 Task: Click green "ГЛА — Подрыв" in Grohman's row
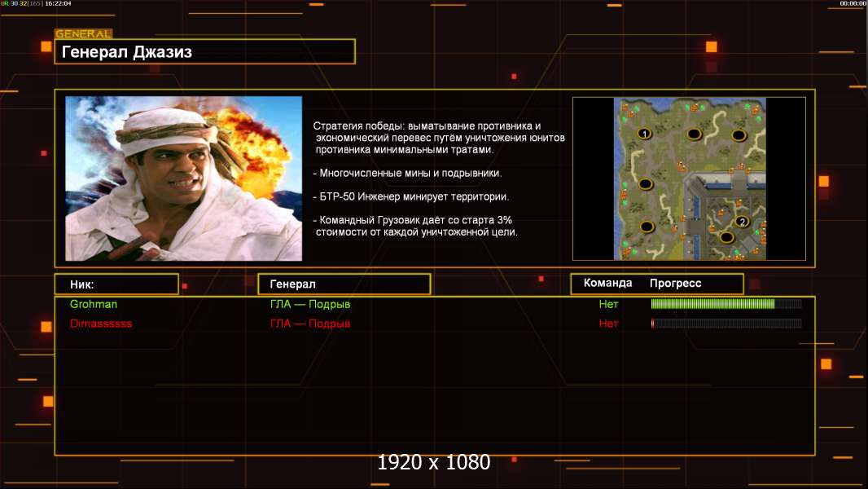pos(310,304)
